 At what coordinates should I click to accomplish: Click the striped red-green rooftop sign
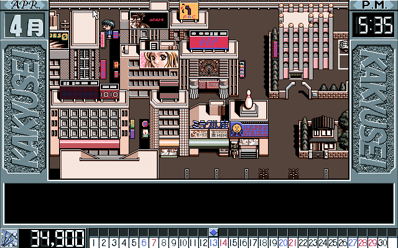point(169,91)
